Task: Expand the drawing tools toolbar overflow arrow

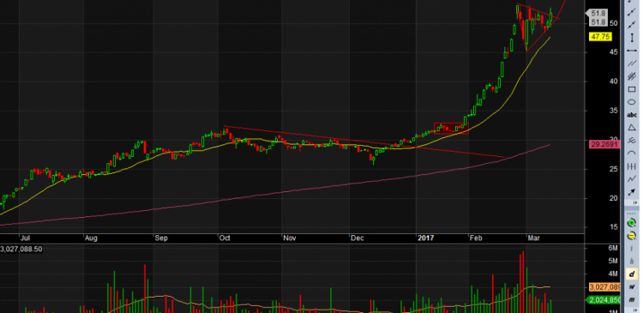Action: coord(635,202)
